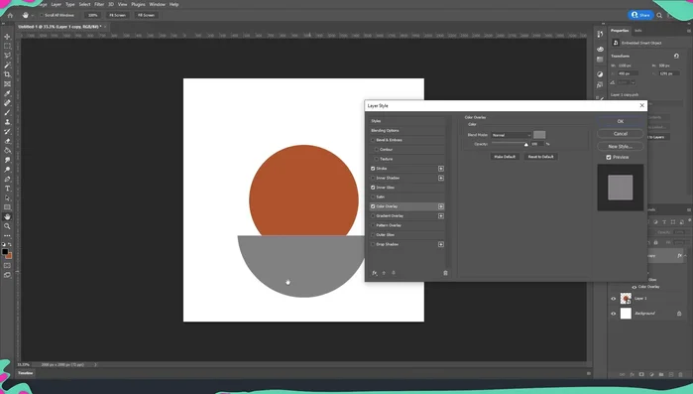Click the Share button

640,15
